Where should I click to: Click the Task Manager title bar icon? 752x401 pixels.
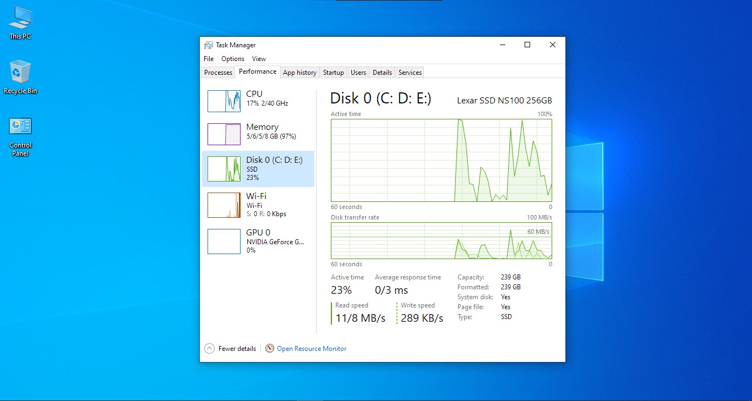pyautogui.click(x=209, y=45)
